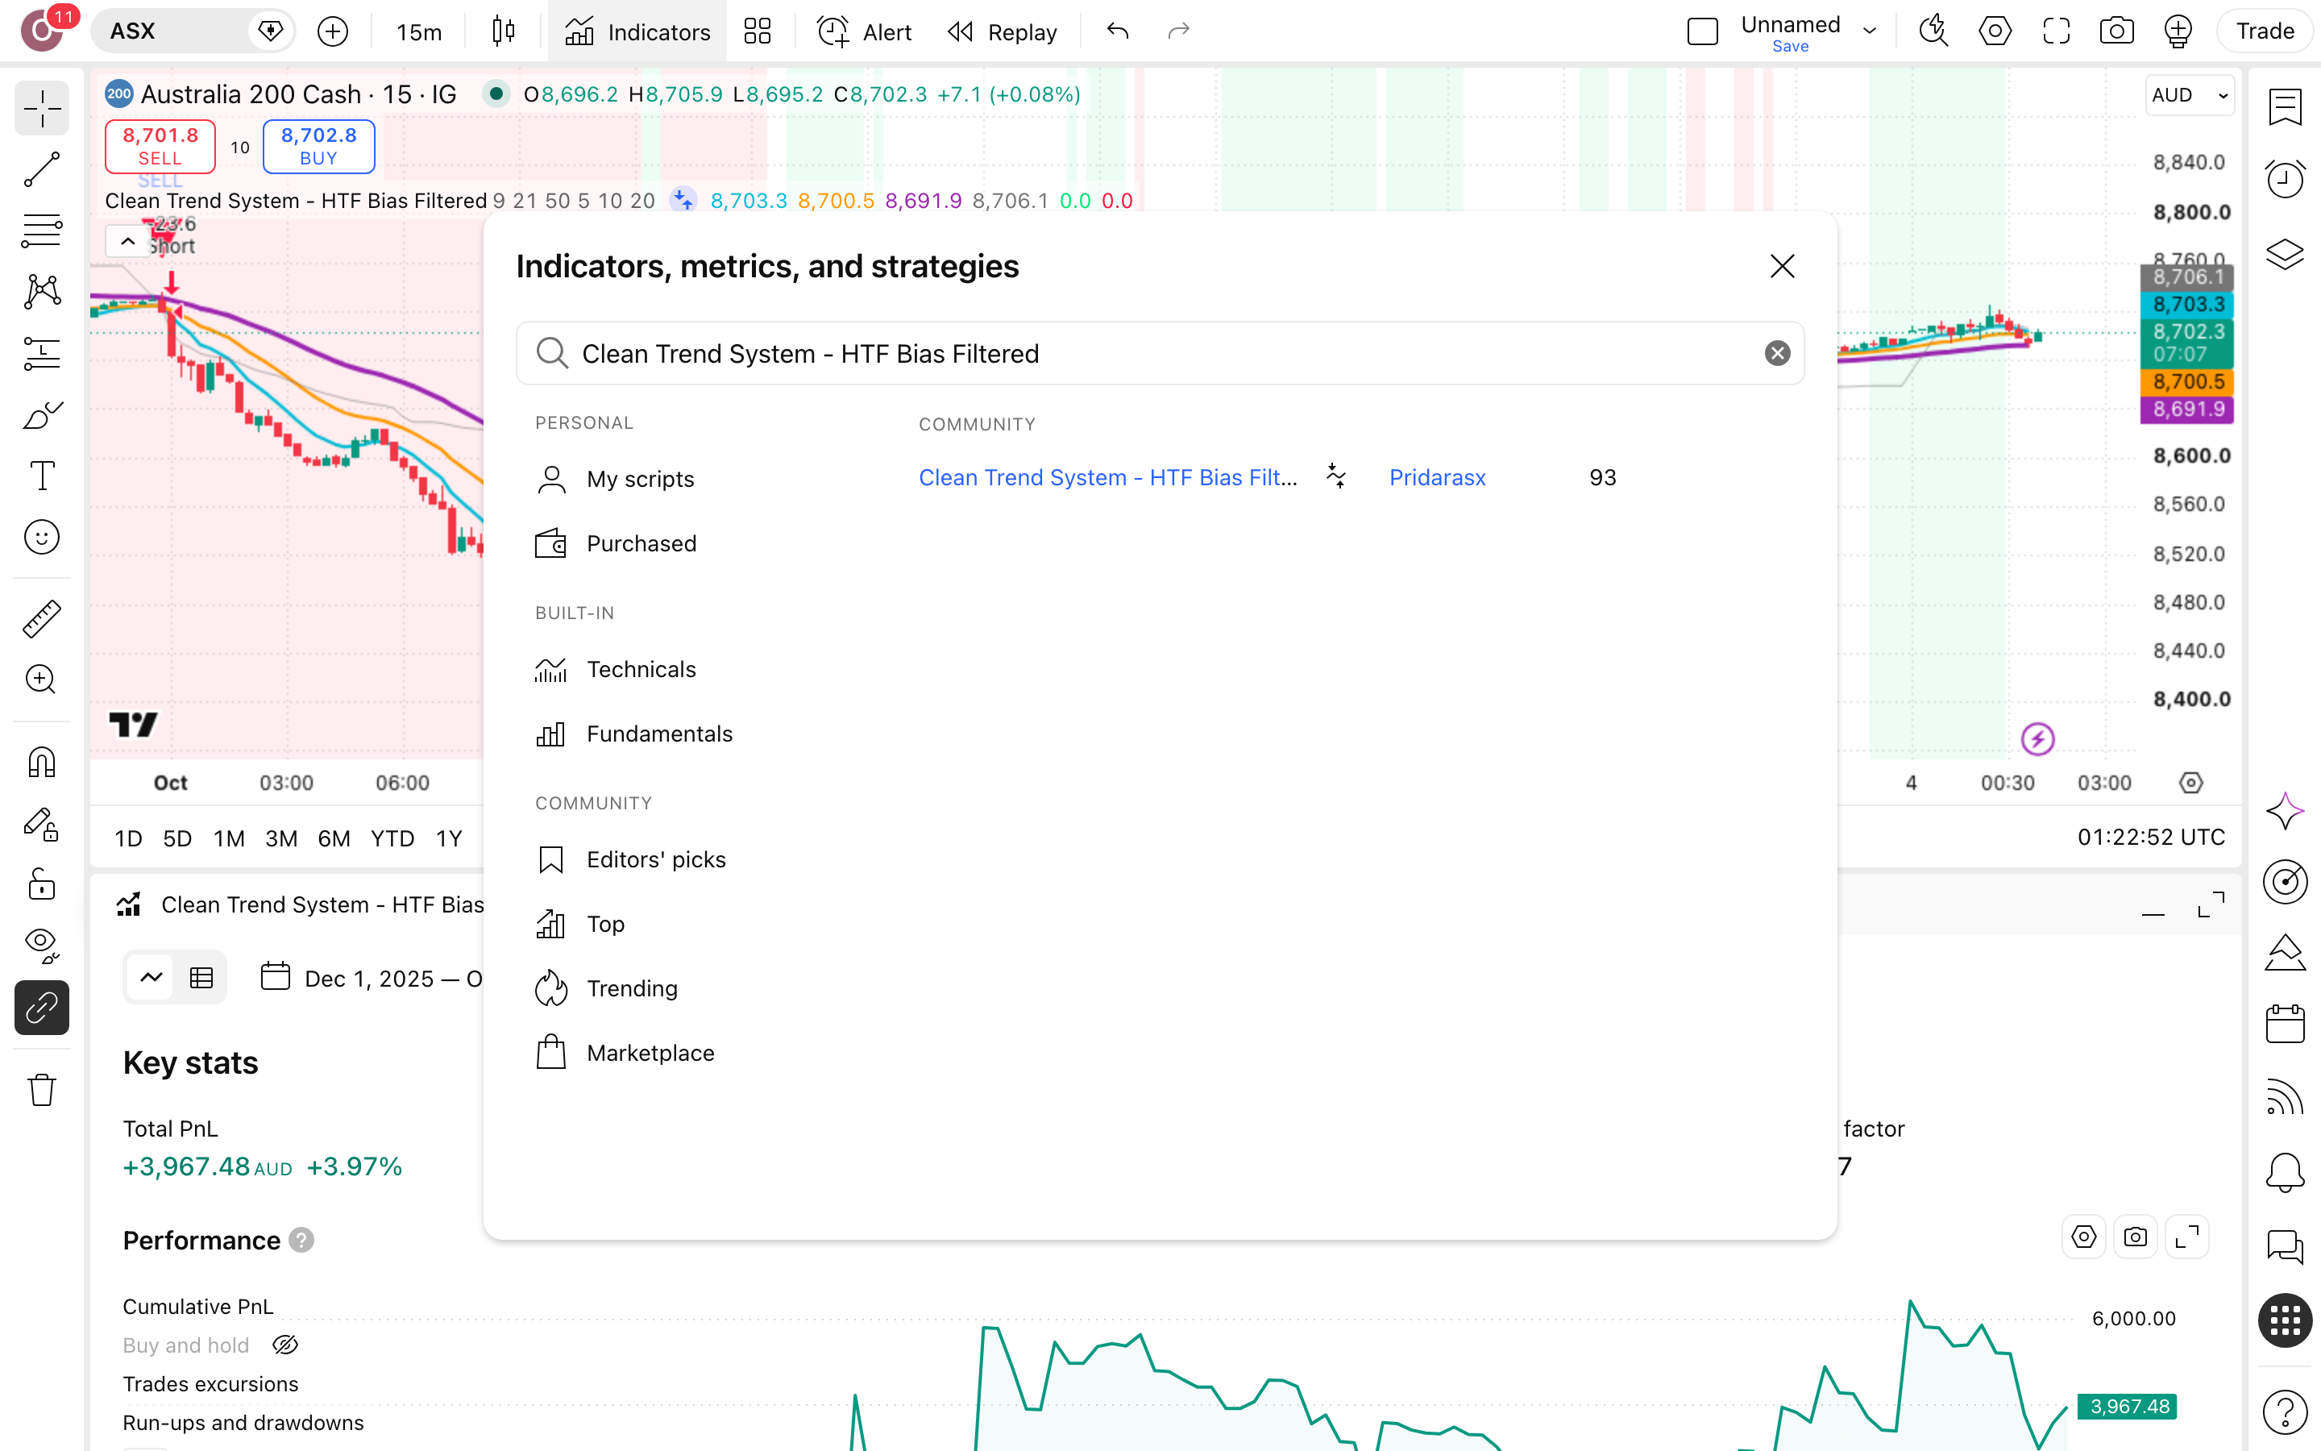Click the 8,702.8 BUY button
The width and height of the screenshot is (2321, 1451).
(x=318, y=146)
